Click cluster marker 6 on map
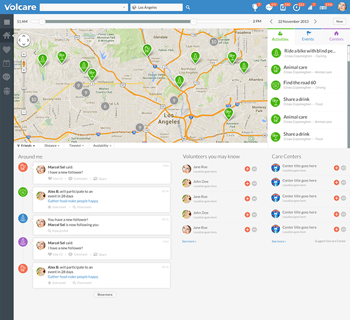 pos(105,106)
